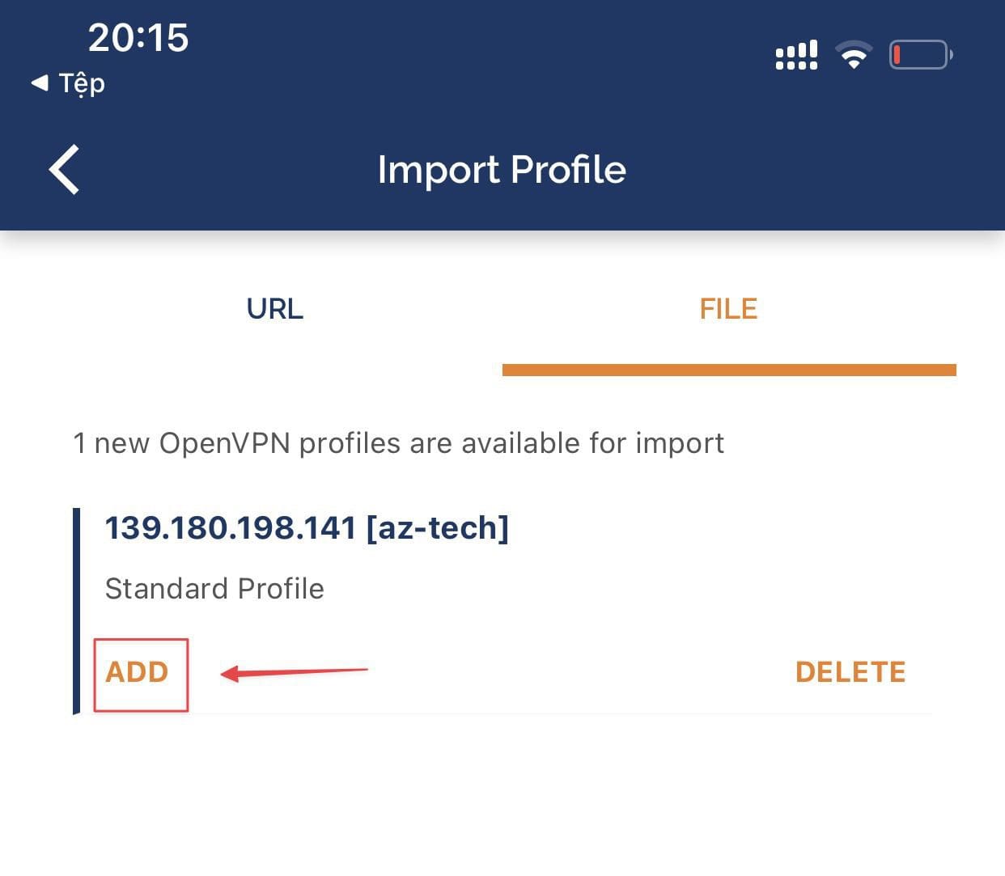
Task: Tap DELETE to remove the profile
Action: [x=850, y=672]
